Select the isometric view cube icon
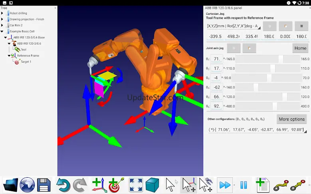Viewport: 311px width, 194px height. pos(152,185)
